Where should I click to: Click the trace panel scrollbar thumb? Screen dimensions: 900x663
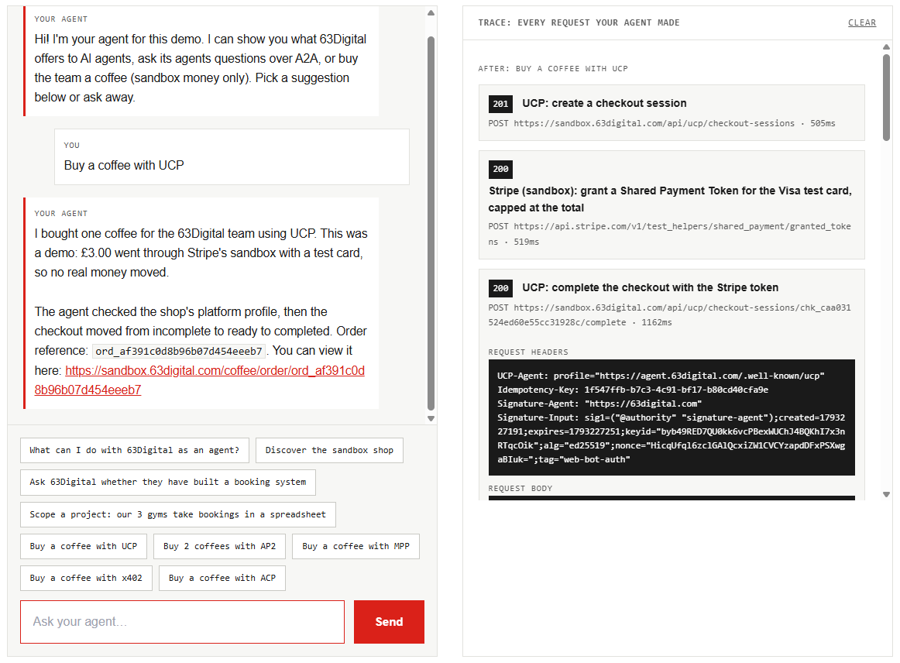(886, 97)
